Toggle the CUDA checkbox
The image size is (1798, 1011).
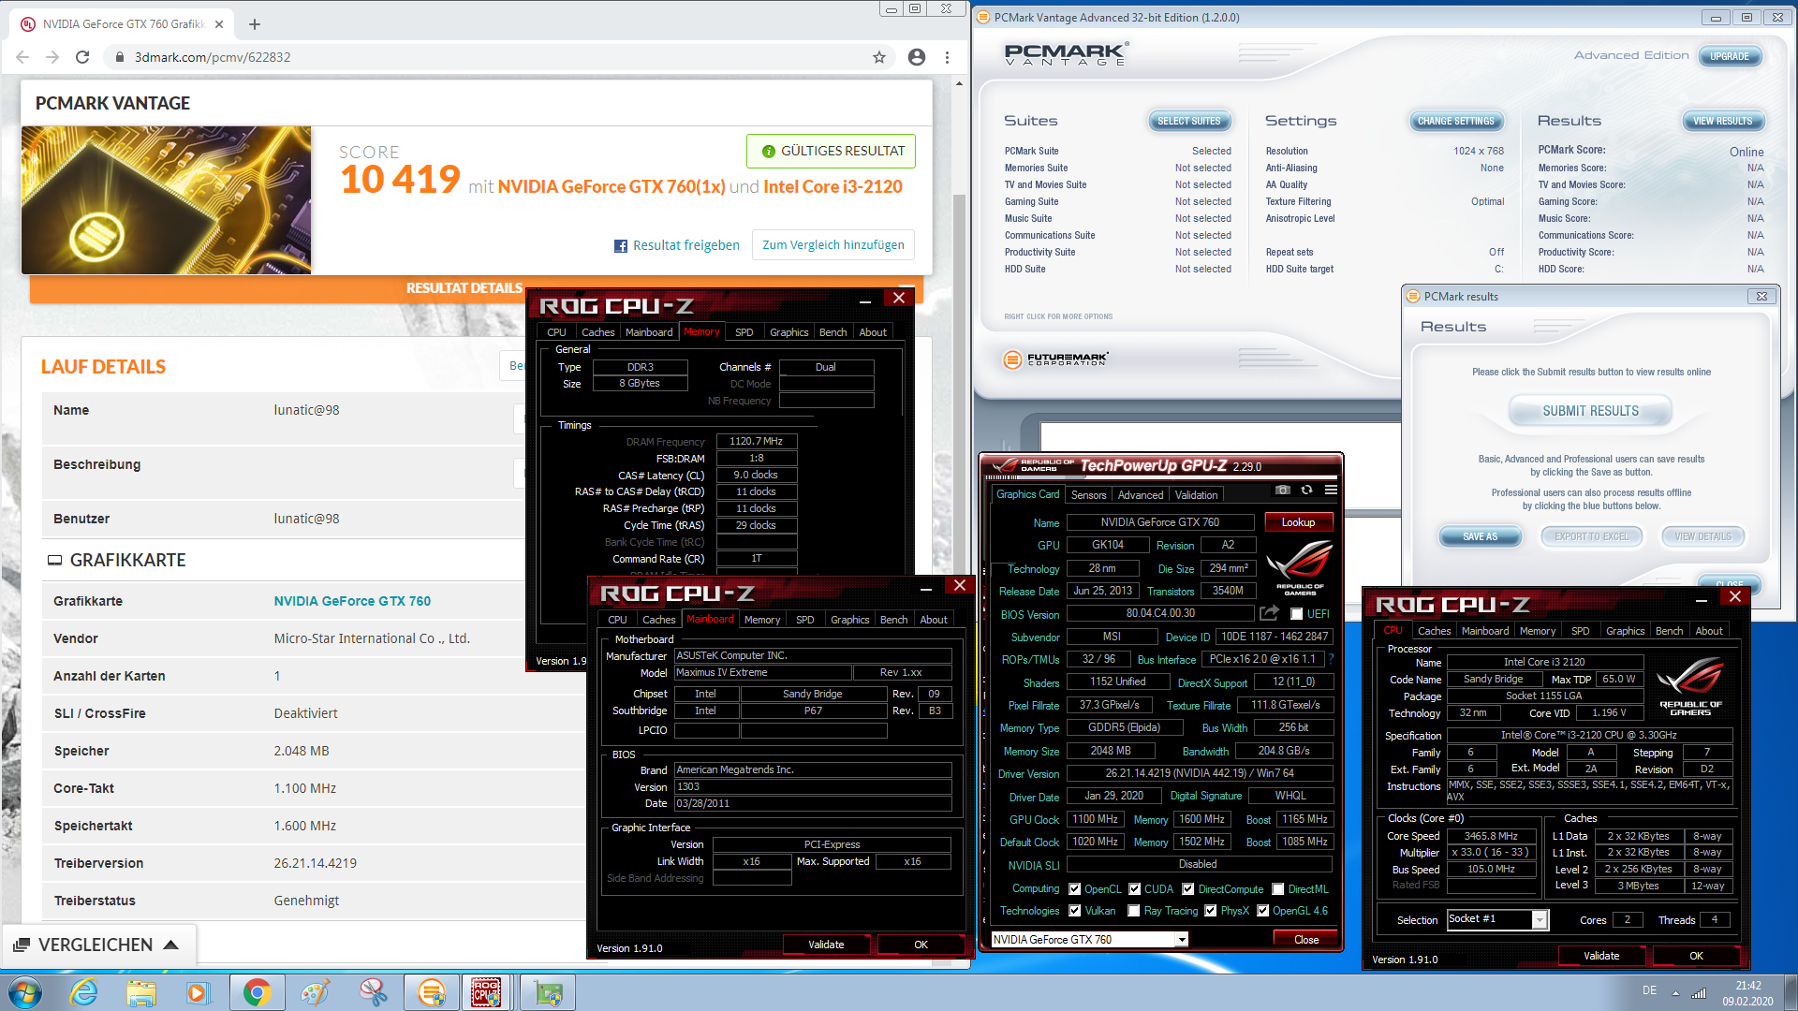coord(1135,889)
